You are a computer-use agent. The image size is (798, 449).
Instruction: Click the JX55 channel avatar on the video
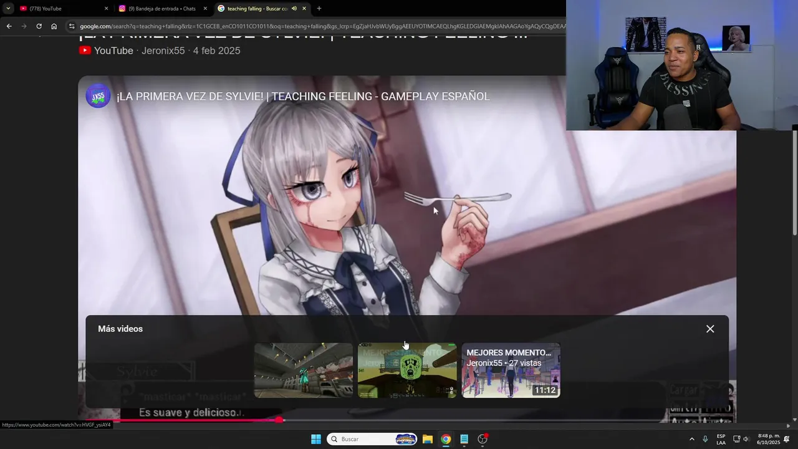pyautogui.click(x=98, y=96)
